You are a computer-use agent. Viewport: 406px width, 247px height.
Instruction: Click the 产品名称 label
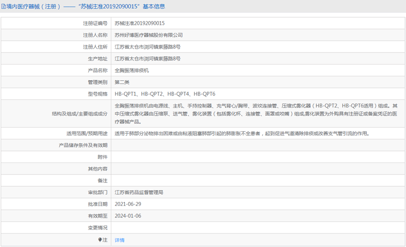[97, 70]
